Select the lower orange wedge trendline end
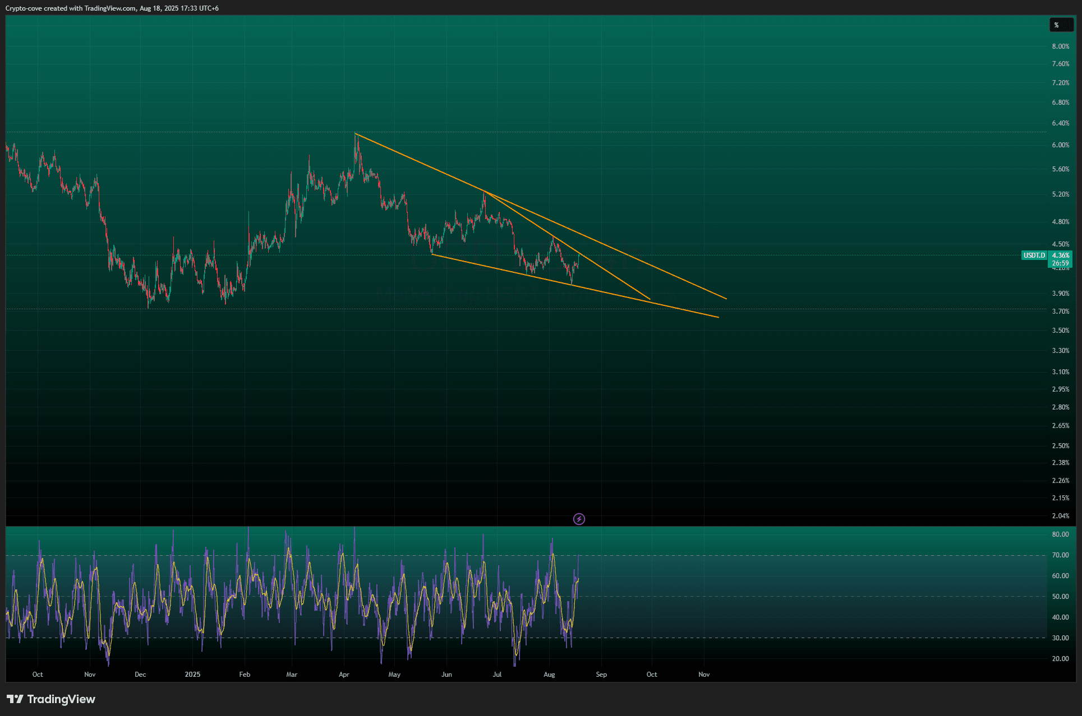 [x=719, y=317]
